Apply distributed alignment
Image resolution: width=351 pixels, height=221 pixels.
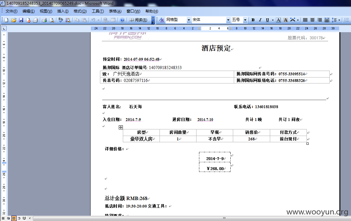pyautogui.click(x=327, y=20)
